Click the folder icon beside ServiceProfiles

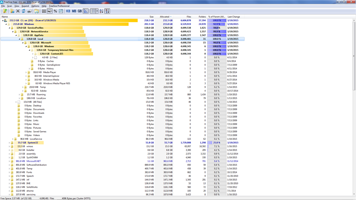(x=12, y=28)
